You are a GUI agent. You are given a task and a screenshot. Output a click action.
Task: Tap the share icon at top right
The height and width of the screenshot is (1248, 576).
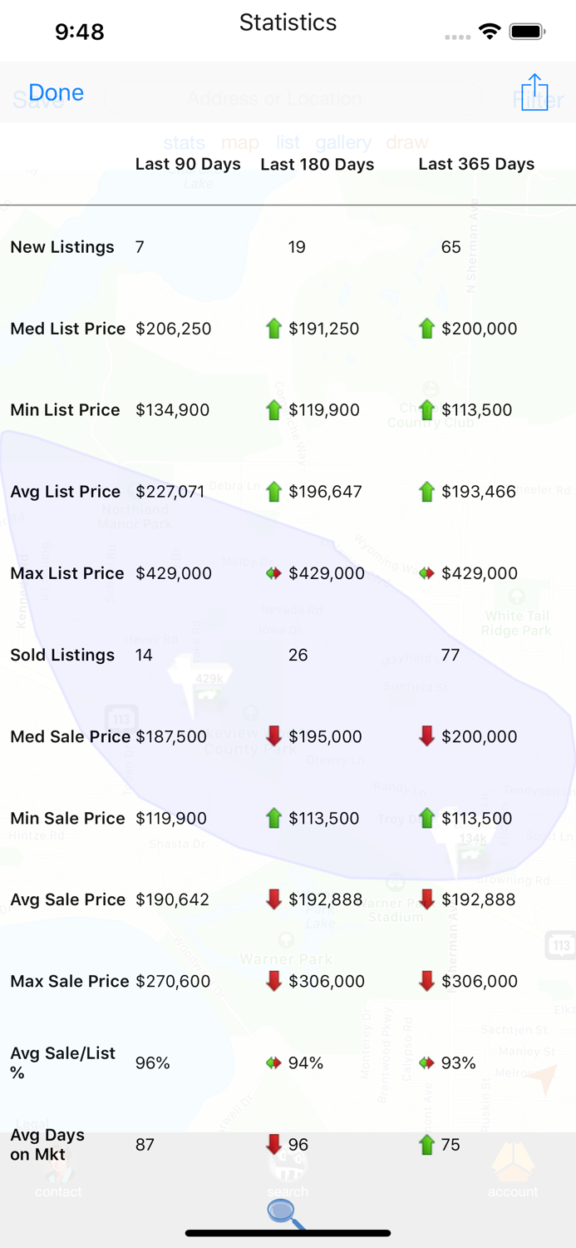click(x=534, y=92)
